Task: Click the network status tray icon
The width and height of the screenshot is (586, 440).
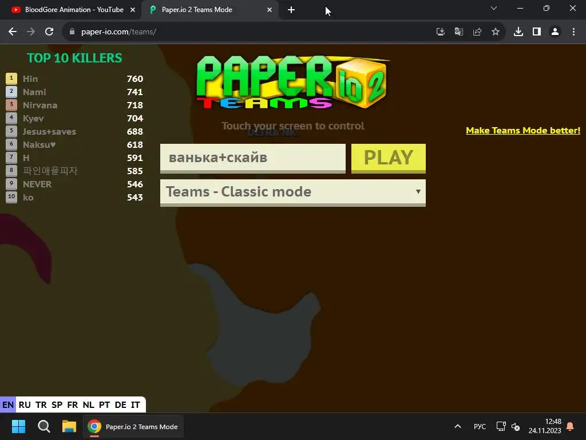Action: [501, 426]
